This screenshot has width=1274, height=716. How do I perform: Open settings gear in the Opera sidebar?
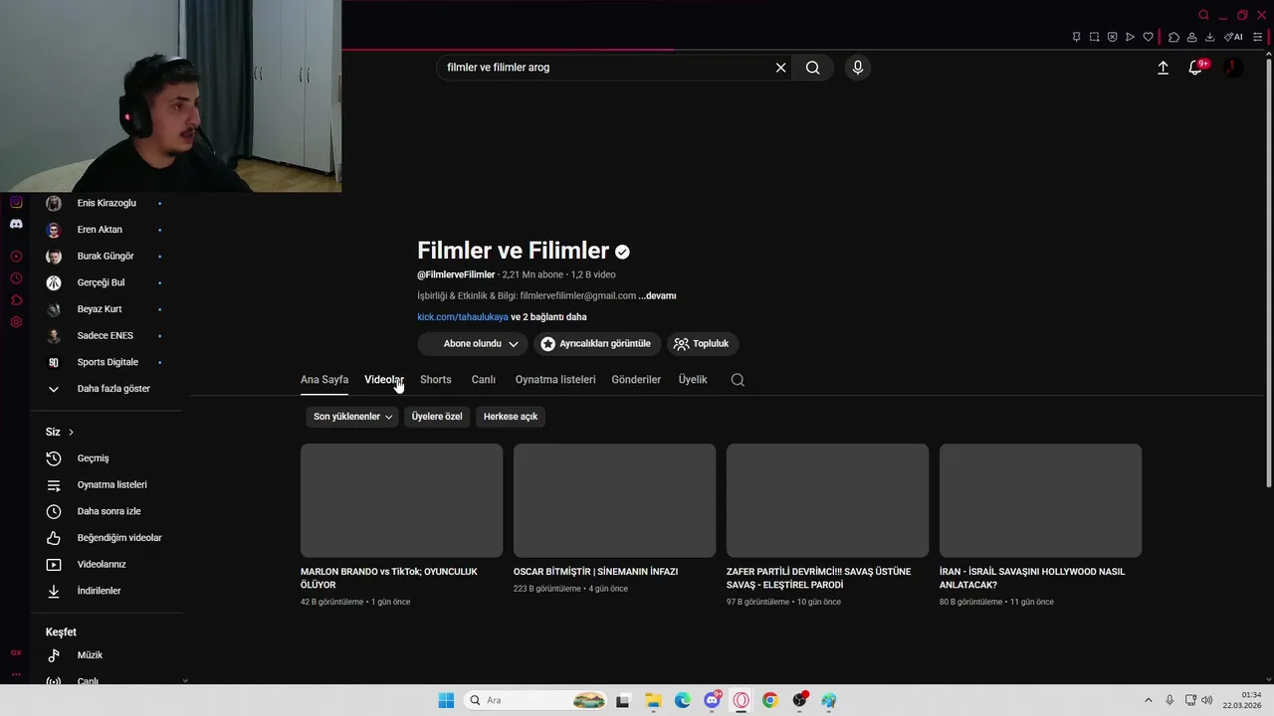[16, 322]
